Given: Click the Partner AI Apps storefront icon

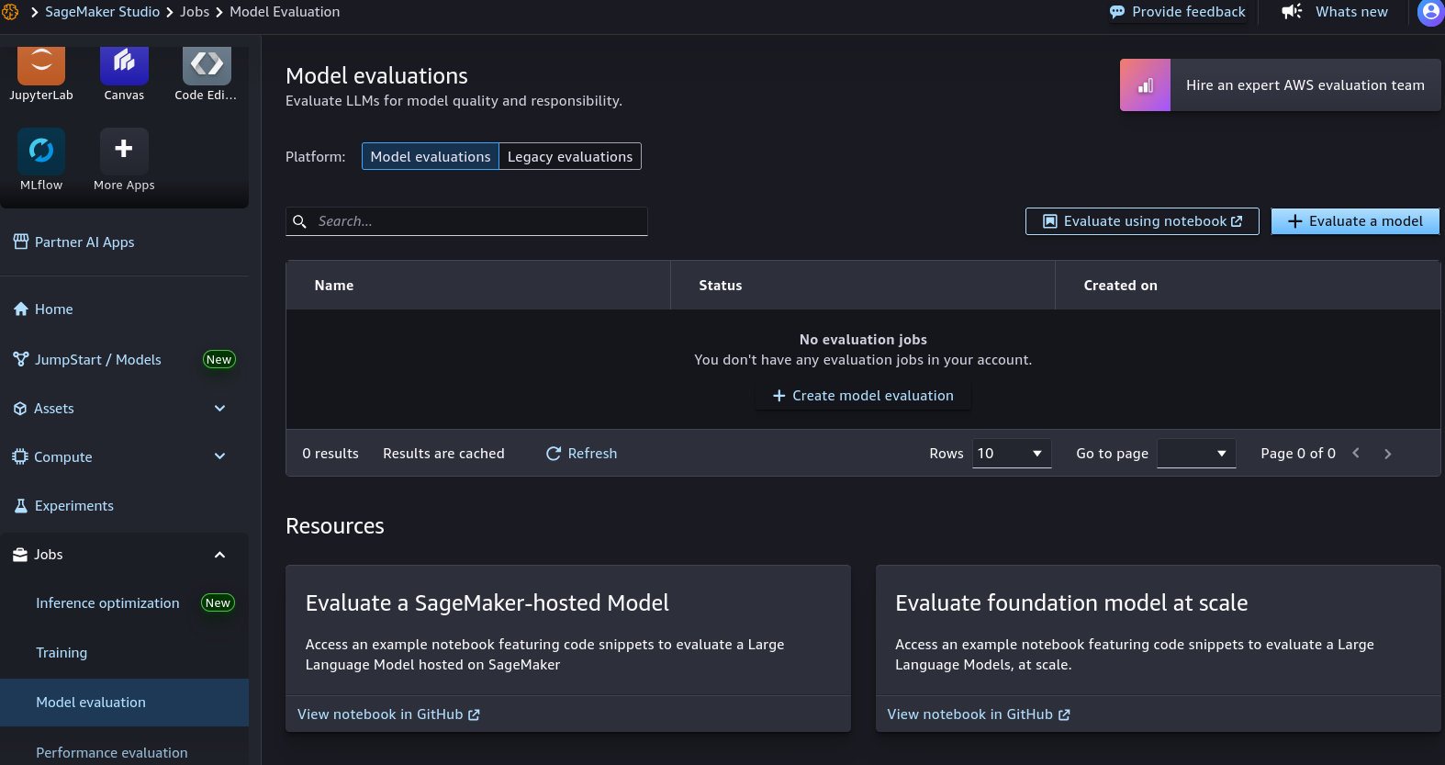Looking at the screenshot, I should point(21,242).
